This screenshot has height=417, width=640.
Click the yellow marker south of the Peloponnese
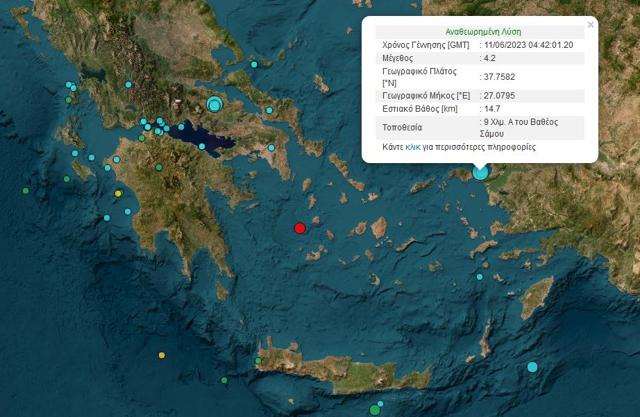pyautogui.click(x=162, y=355)
